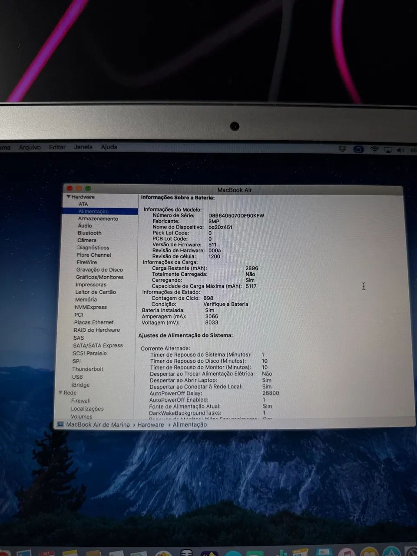Select USB in the sidebar
Screen dimensions: 417x556
point(77,377)
